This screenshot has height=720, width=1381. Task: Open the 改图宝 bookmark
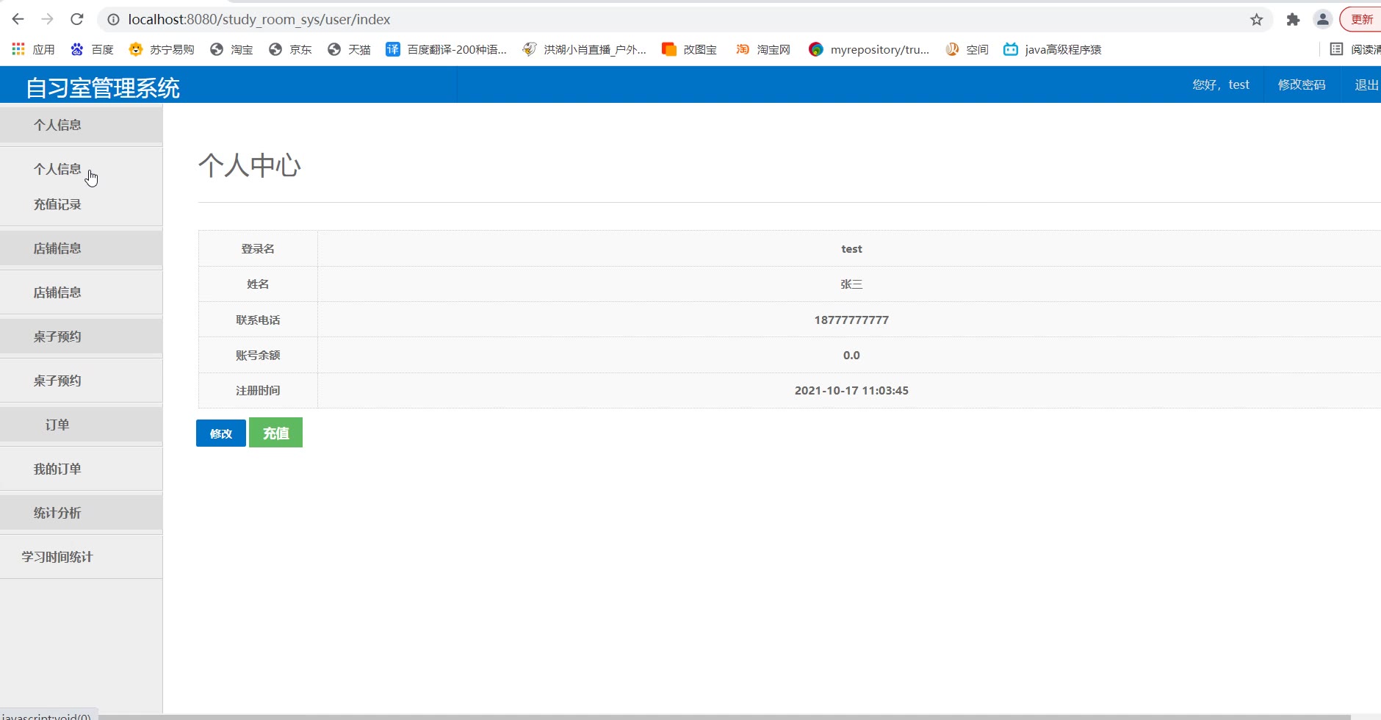689,49
